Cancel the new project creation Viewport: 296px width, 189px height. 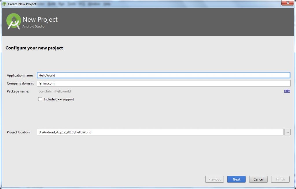pyautogui.click(x=258, y=179)
